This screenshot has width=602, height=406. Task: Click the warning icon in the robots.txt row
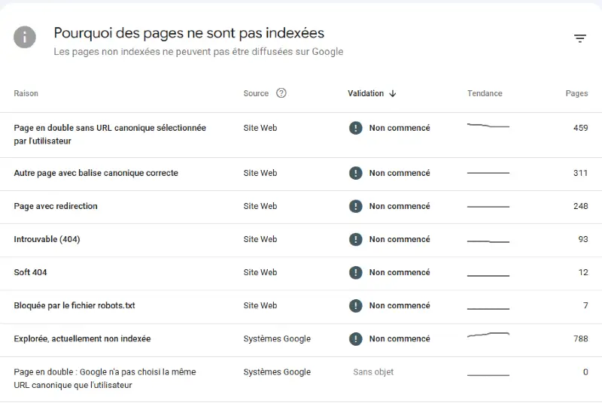point(356,305)
